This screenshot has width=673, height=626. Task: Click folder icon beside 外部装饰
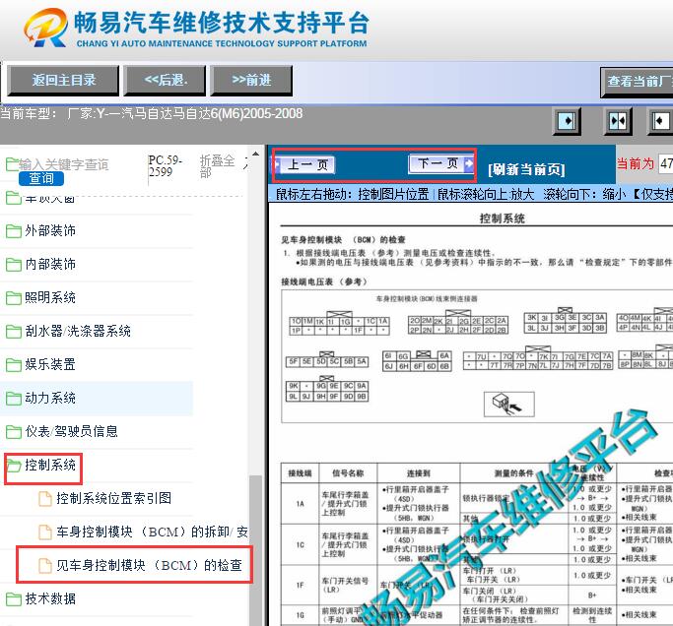(x=14, y=231)
